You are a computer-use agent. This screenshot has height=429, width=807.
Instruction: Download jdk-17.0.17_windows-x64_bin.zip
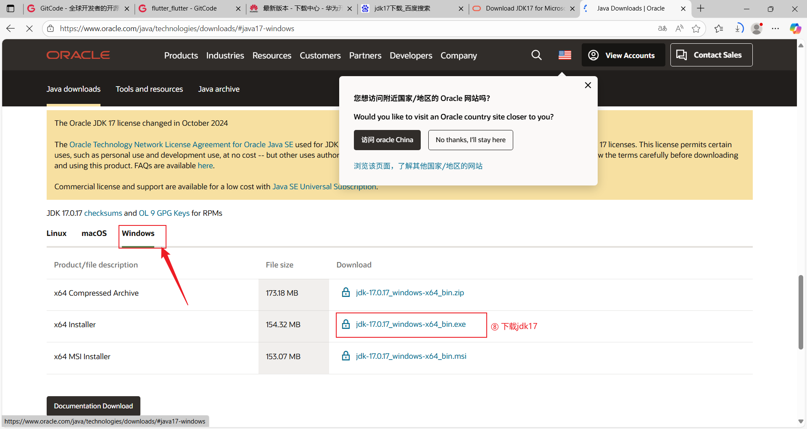pos(410,293)
